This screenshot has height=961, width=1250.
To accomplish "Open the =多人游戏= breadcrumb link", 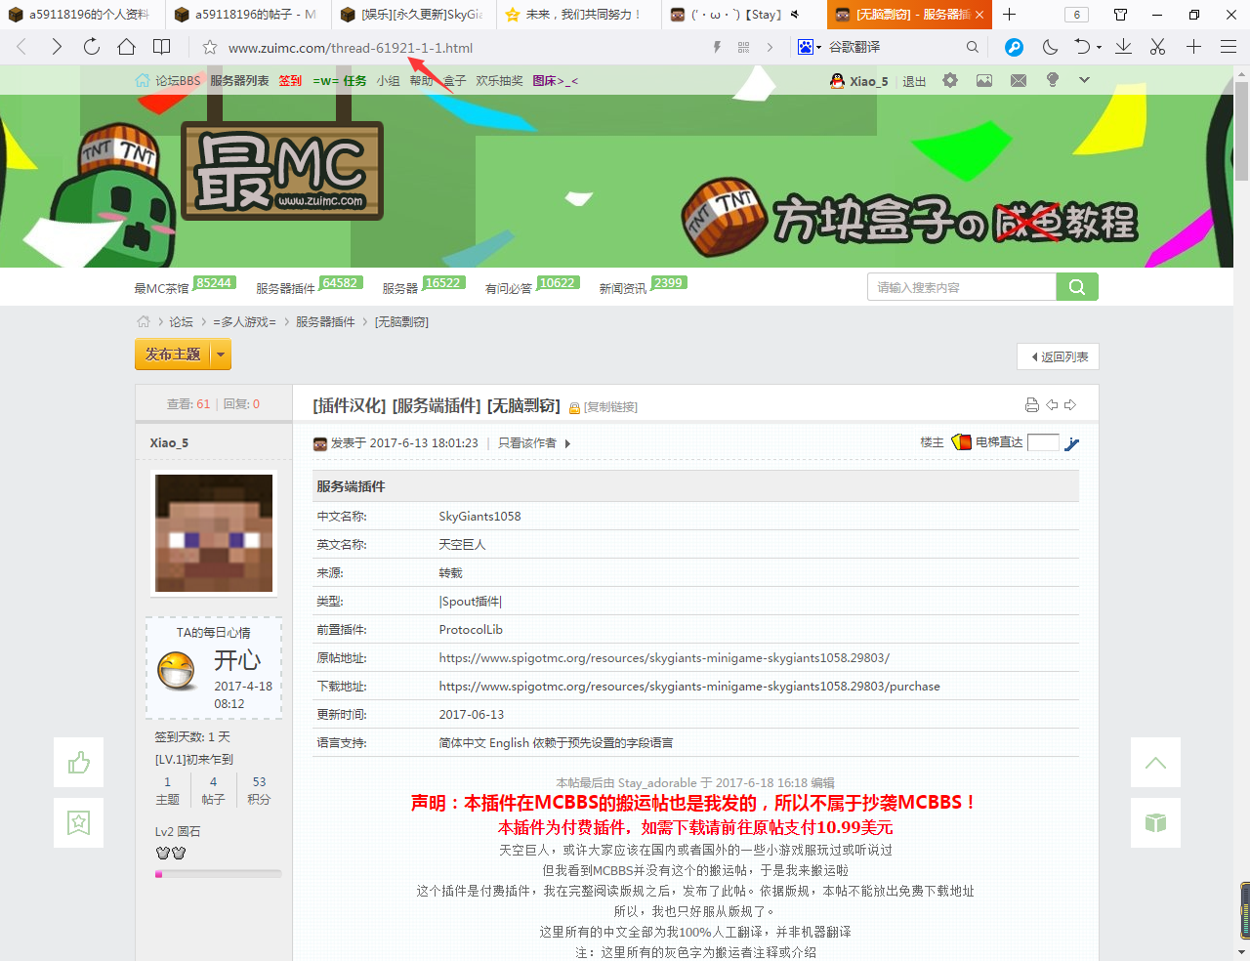I will [x=244, y=321].
